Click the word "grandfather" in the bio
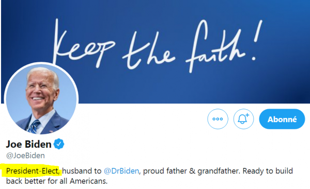Image resolution: width=310 pixels, height=189 pixels. (219, 171)
